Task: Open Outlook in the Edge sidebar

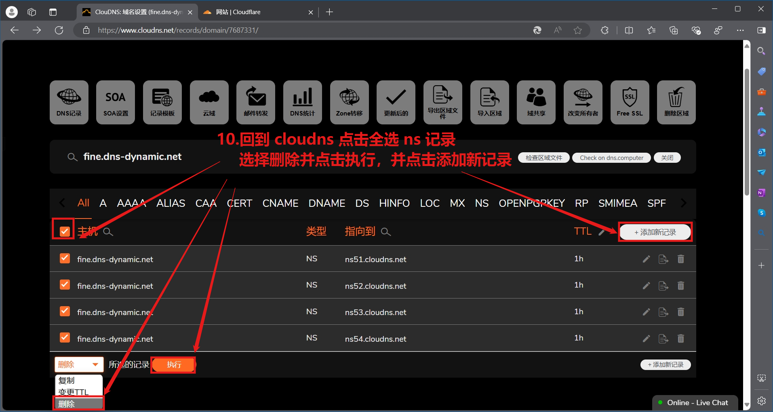Action: (x=761, y=152)
